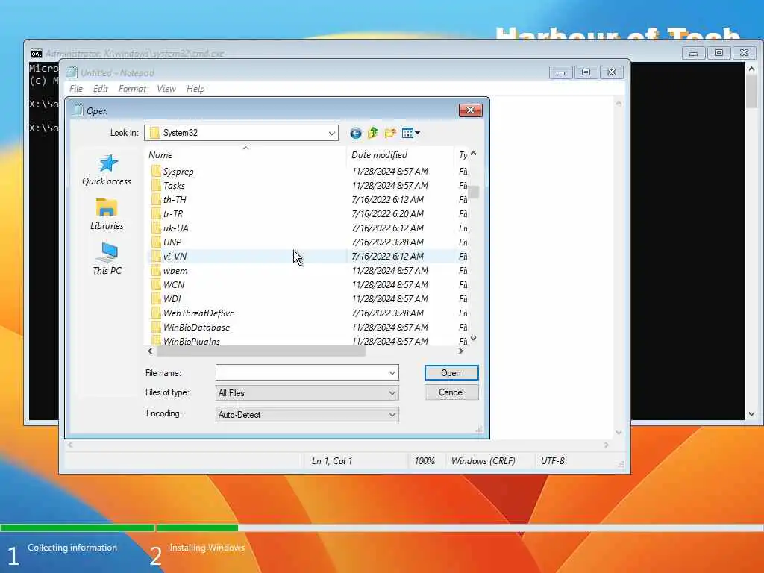Select This PC in sidebar
764x573 pixels.
(107, 259)
